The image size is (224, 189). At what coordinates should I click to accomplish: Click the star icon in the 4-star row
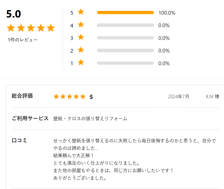pyautogui.click(x=81, y=24)
